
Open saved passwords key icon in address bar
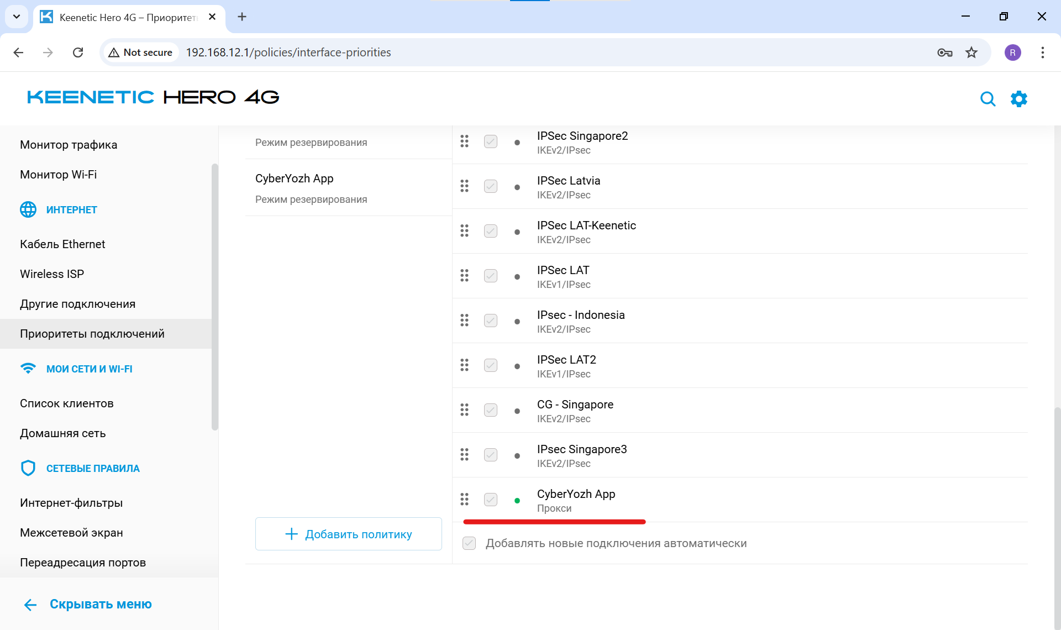pyautogui.click(x=944, y=53)
